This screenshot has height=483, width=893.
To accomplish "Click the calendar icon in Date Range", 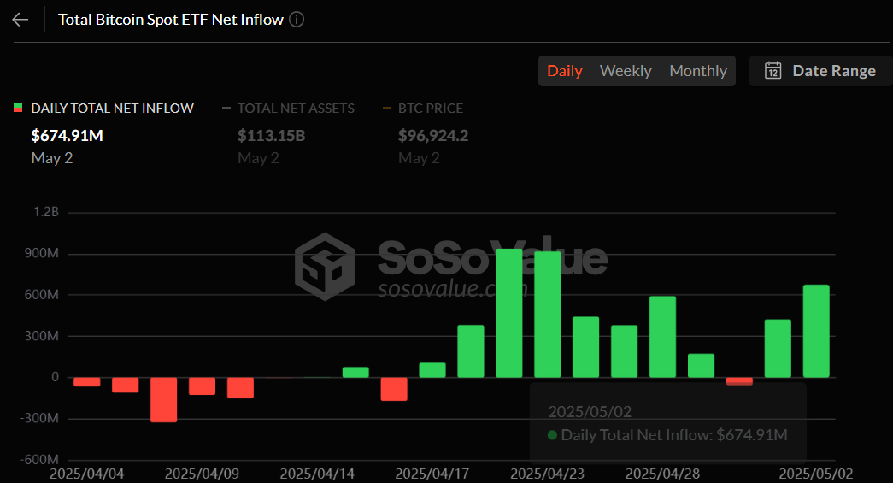I will pyautogui.click(x=773, y=71).
